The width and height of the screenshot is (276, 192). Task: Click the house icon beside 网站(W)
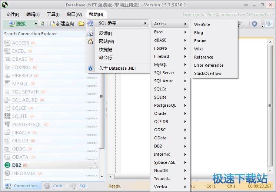point(90,42)
